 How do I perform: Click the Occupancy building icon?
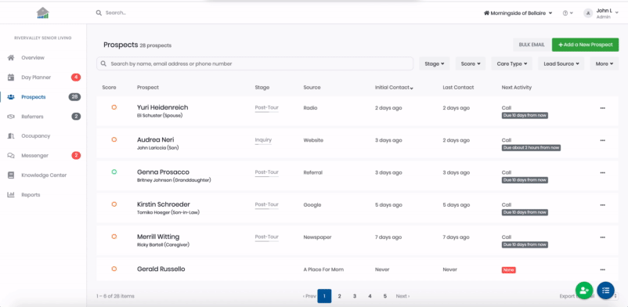coord(11,135)
